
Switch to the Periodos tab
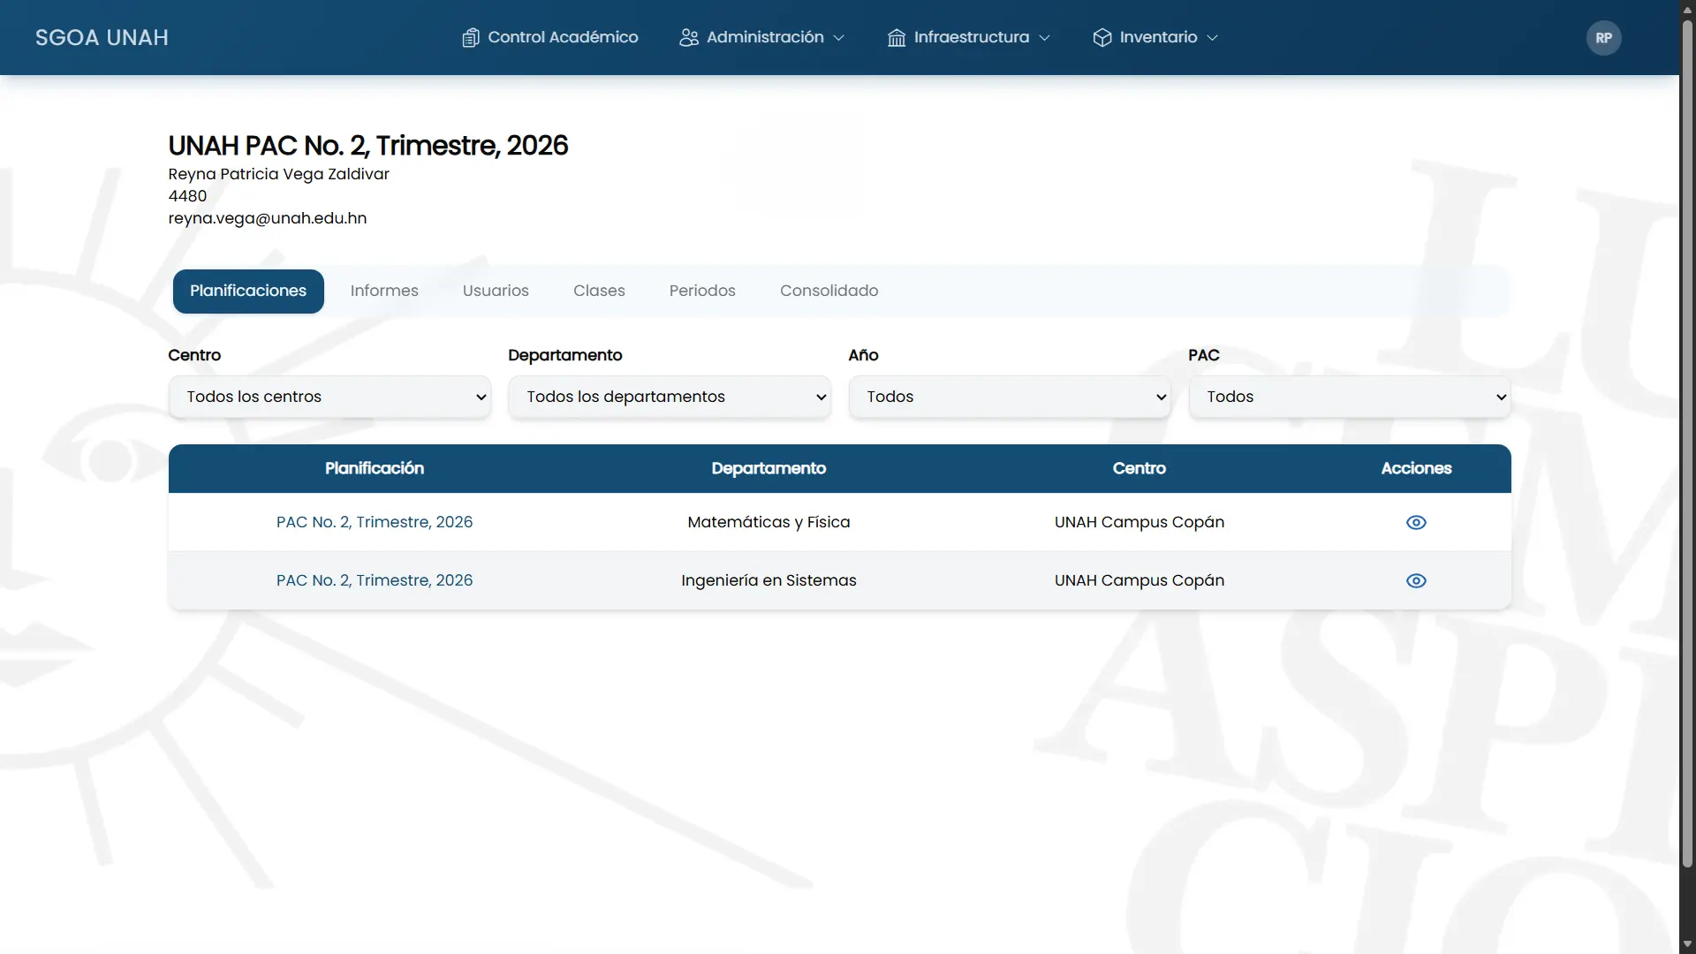(702, 291)
